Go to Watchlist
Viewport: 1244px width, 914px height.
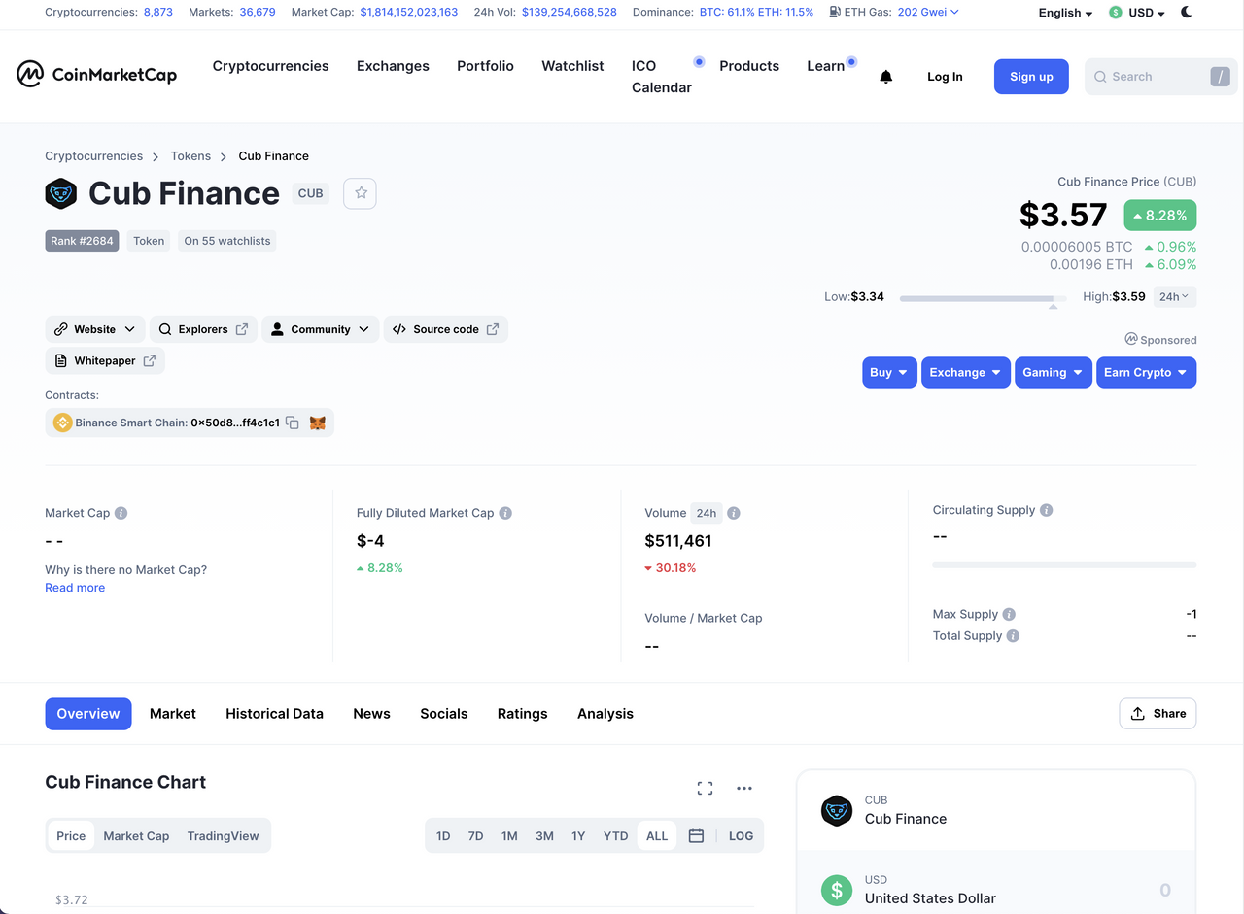point(572,66)
